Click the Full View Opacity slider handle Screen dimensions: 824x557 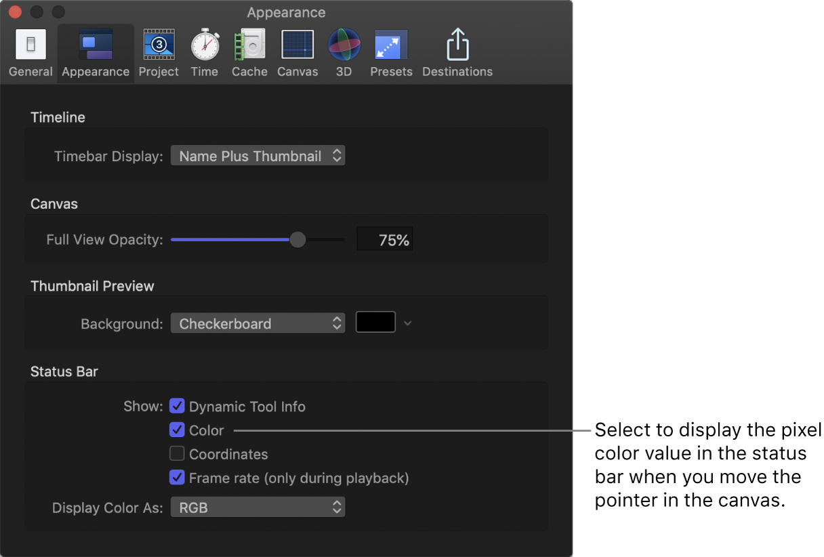297,239
